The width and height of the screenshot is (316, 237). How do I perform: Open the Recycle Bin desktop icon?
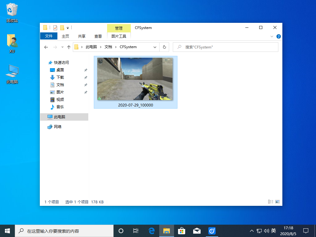(x=12, y=13)
